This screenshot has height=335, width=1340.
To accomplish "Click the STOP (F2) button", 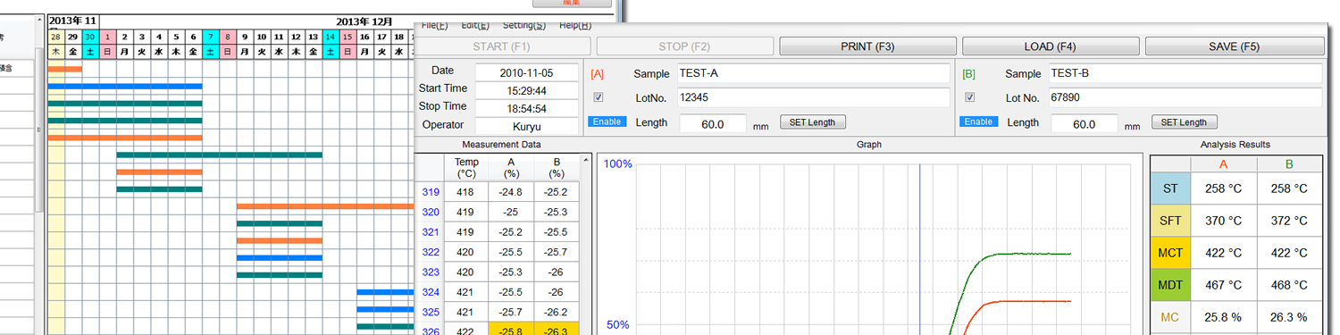I will pyautogui.click(x=683, y=46).
